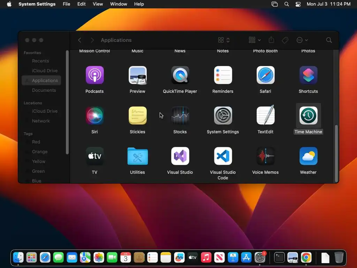Click the Applications list vertical scrollbar
Screen dimensions: 357x268
[x=336, y=153]
